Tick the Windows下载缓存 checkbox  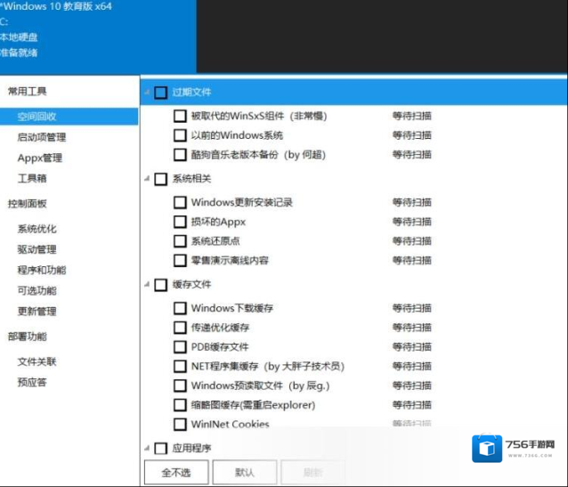point(180,308)
